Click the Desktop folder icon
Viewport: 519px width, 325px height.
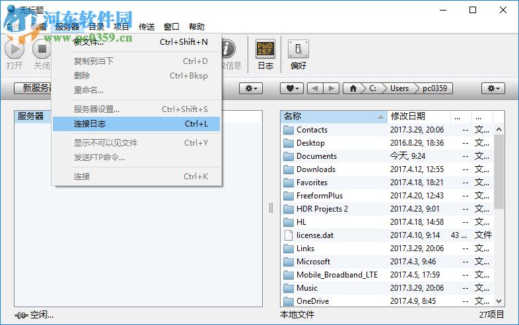click(289, 143)
